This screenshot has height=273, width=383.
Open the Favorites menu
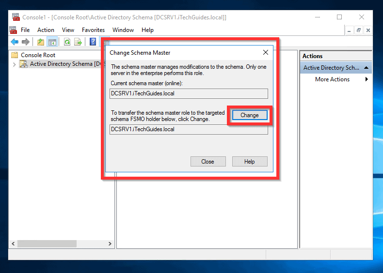[93, 30]
